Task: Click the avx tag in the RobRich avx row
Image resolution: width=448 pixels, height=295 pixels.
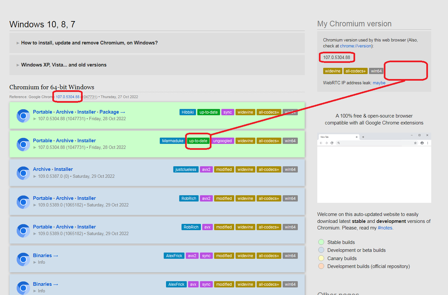Action: [x=207, y=227]
